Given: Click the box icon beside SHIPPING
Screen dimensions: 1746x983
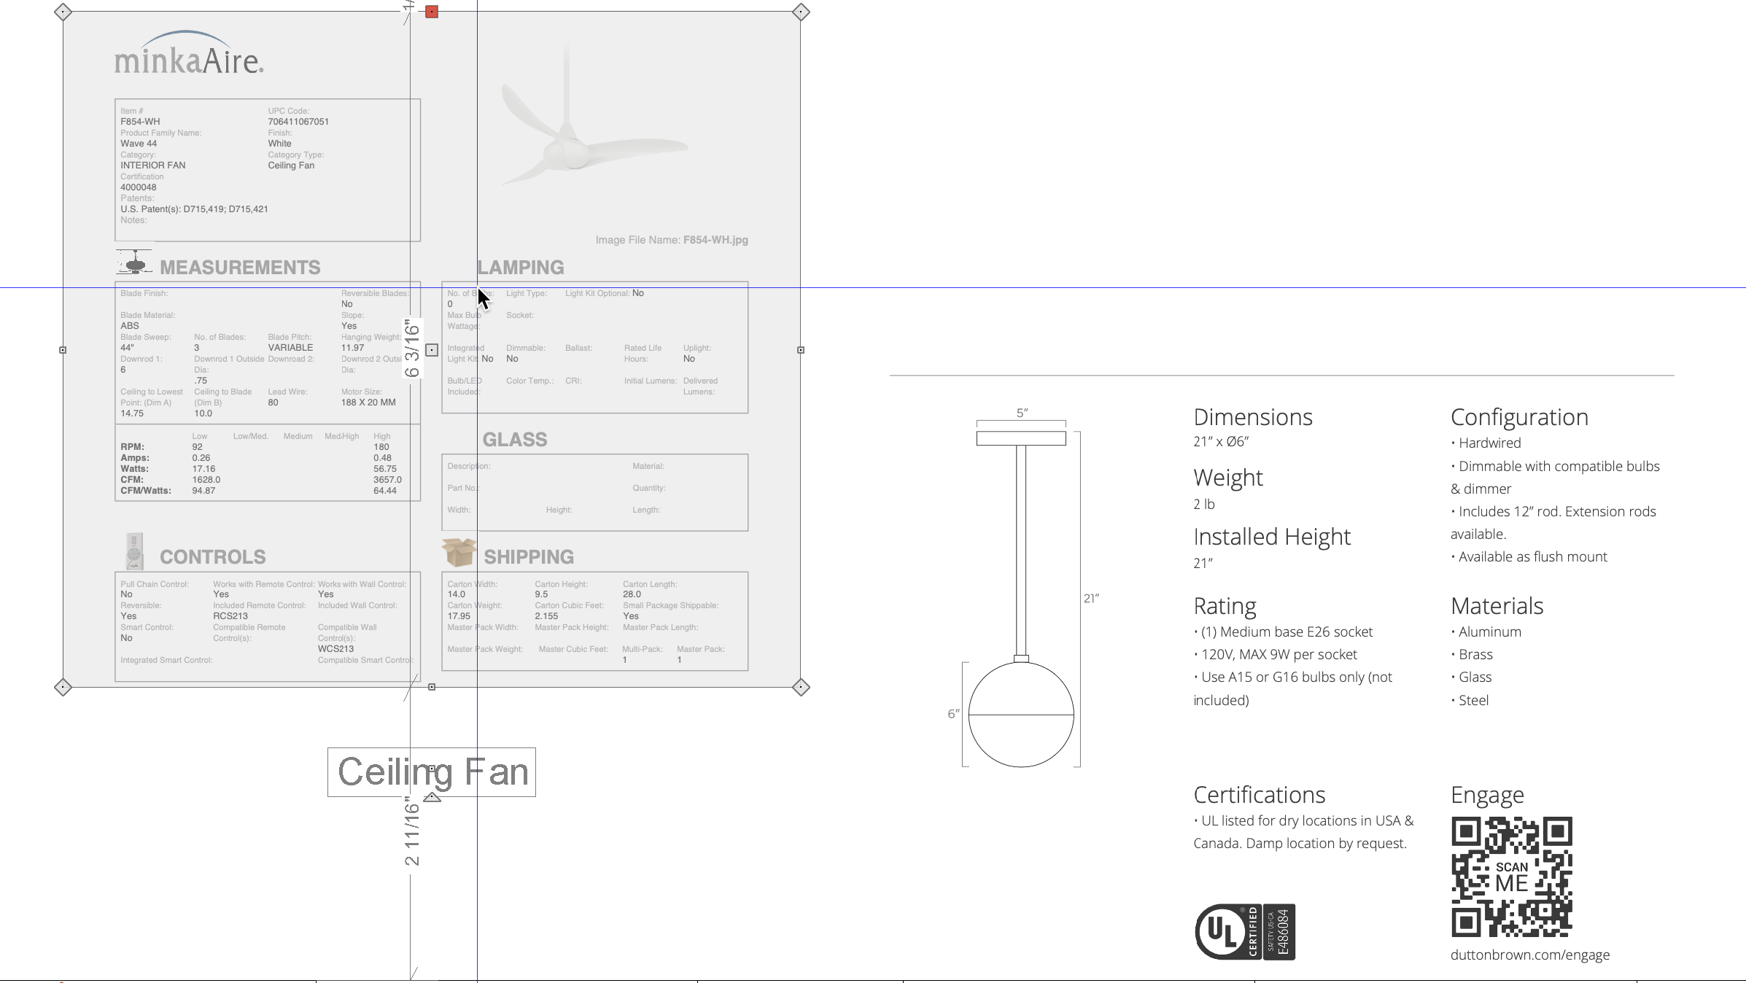Looking at the screenshot, I should point(458,552).
